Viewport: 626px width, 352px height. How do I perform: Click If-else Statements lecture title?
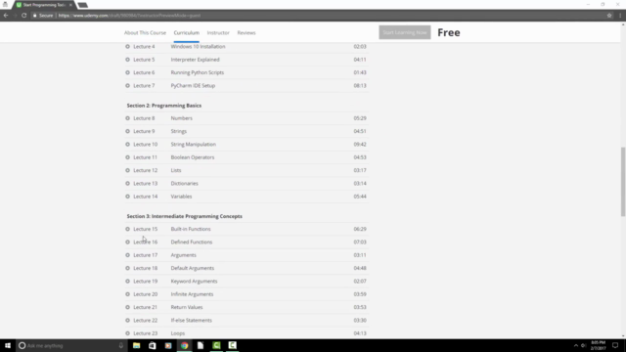click(192, 320)
